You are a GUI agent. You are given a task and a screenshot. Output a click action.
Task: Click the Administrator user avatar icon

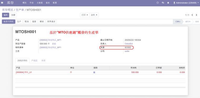pyautogui.click(x=174, y=3)
